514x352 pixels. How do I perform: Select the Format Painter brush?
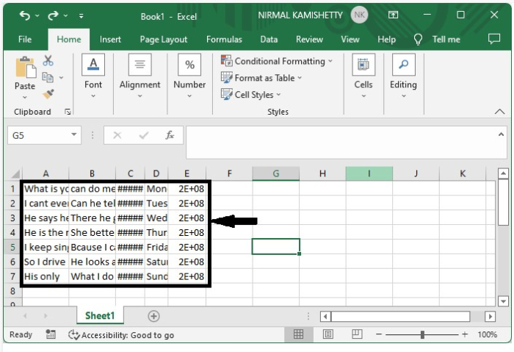click(x=48, y=94)
